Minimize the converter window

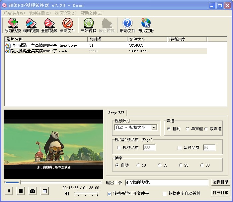pos(212,6)
